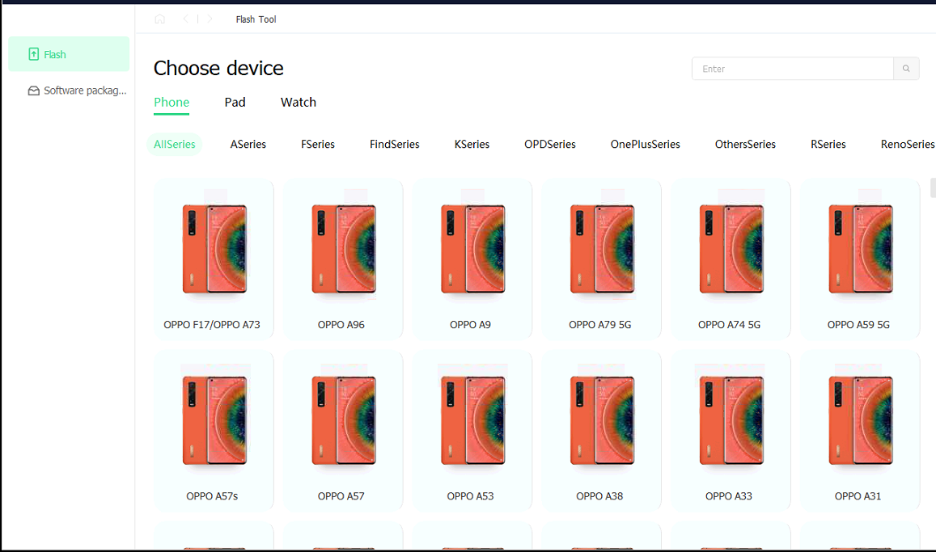Switch to the Phone tab
The image size is (936, 552).
tap(172, 102)
